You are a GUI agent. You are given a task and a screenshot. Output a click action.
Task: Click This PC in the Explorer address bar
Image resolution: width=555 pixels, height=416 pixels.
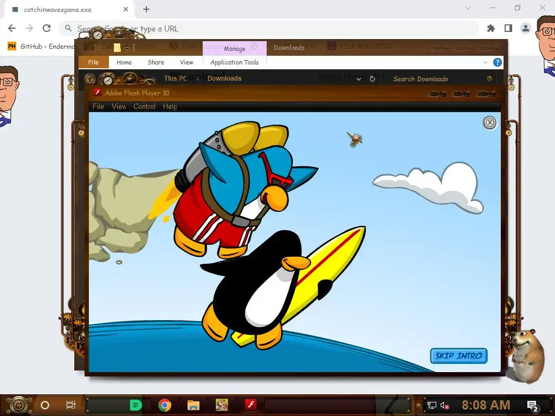[x=176, y=79]
